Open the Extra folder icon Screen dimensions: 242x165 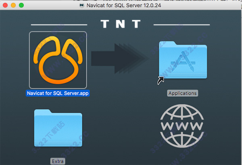(58, 128)
